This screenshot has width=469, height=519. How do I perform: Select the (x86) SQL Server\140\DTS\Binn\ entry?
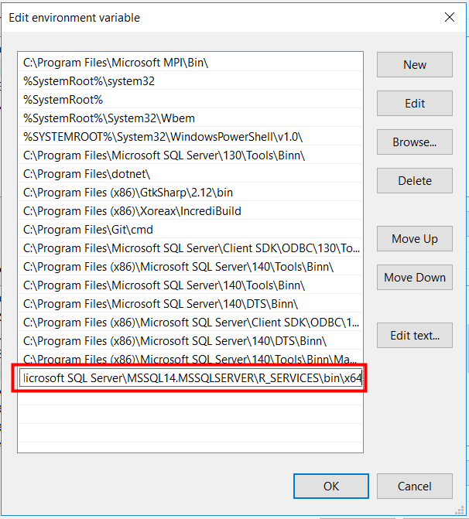click(x=190, y=340)
